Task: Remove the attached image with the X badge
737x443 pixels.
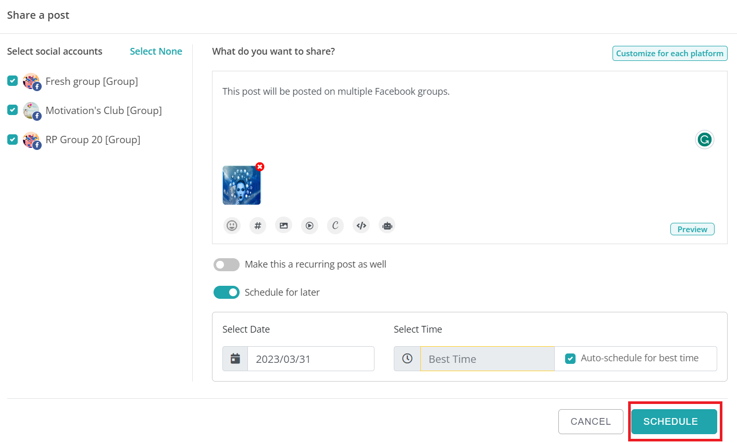Action: (x=259, y=167)
